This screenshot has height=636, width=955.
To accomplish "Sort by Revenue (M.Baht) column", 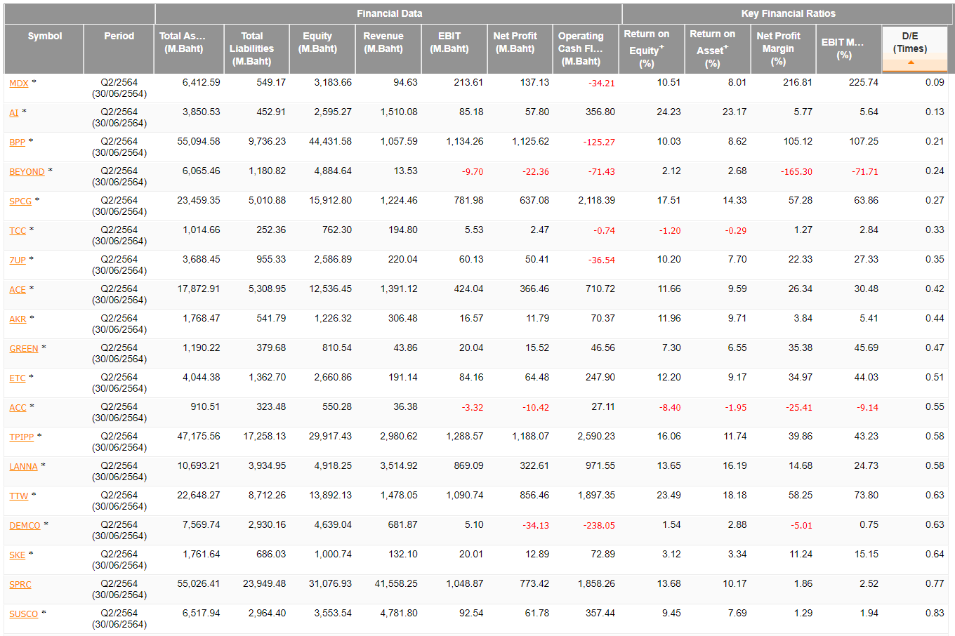I will (x=383, y=42).
